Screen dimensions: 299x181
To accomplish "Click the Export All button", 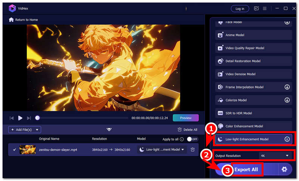I will click(x=246, y=169).
